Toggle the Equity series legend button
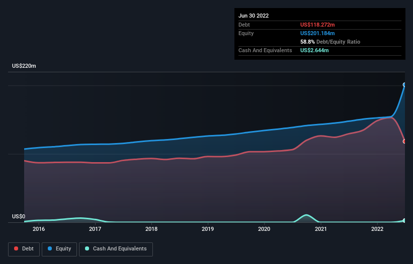Image resolution: width=413 pixels, height=264 pixels. click(x=59, y=249)
